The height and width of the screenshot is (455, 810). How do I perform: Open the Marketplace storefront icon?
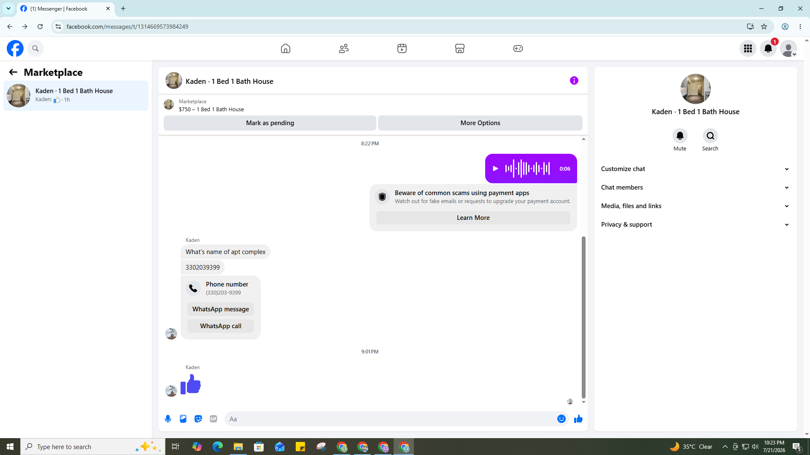click(460, 48)
